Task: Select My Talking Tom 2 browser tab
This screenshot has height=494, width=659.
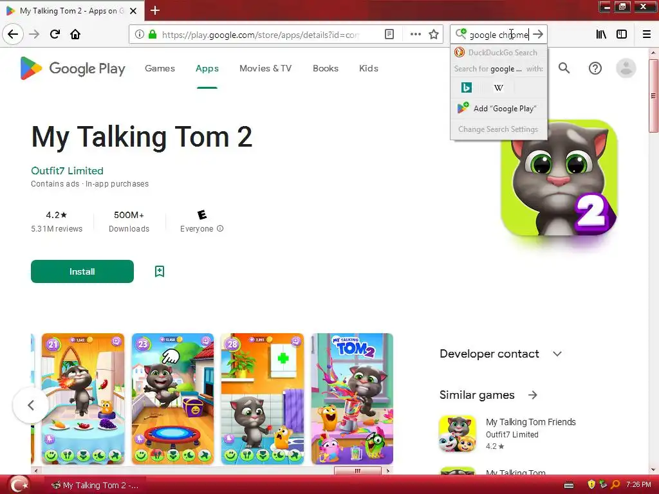Action: [x=72, y=11]
